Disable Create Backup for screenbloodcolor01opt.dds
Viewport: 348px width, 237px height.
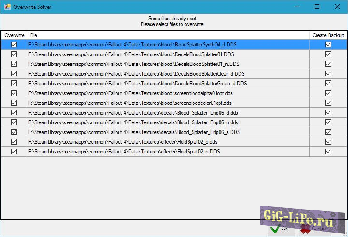(328, 103)
